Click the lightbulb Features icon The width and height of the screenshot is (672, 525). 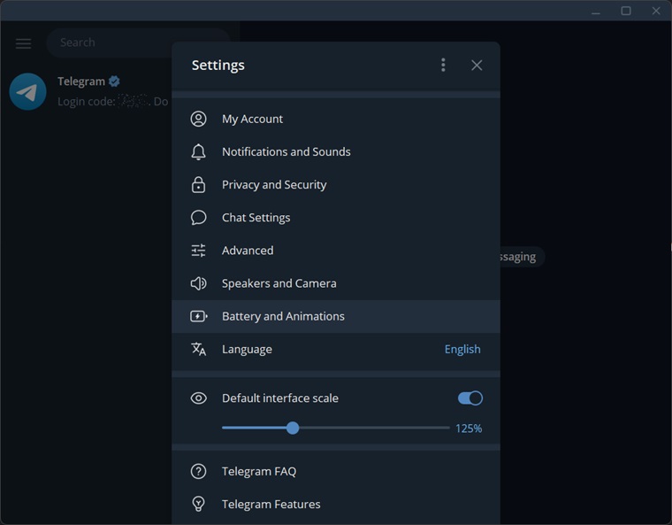tap(198, 504)
